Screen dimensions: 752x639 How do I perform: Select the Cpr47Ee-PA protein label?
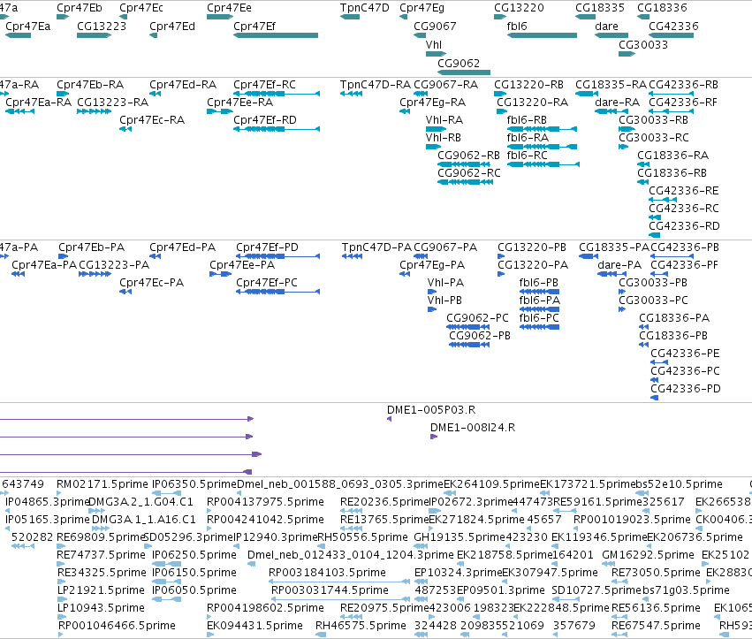[x=242, y=265]
